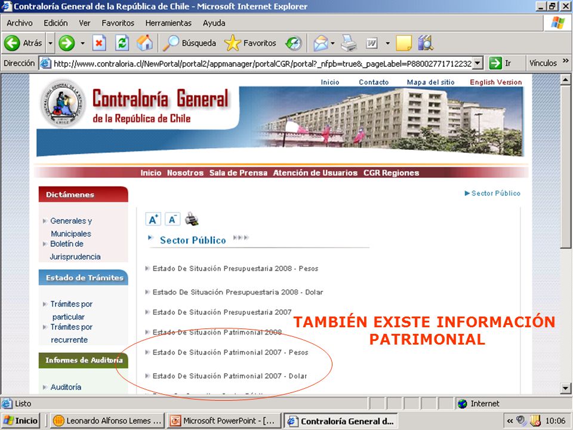The image size is (573, 430).
Task: Open the Home page house icon
Action: point(144,43)
